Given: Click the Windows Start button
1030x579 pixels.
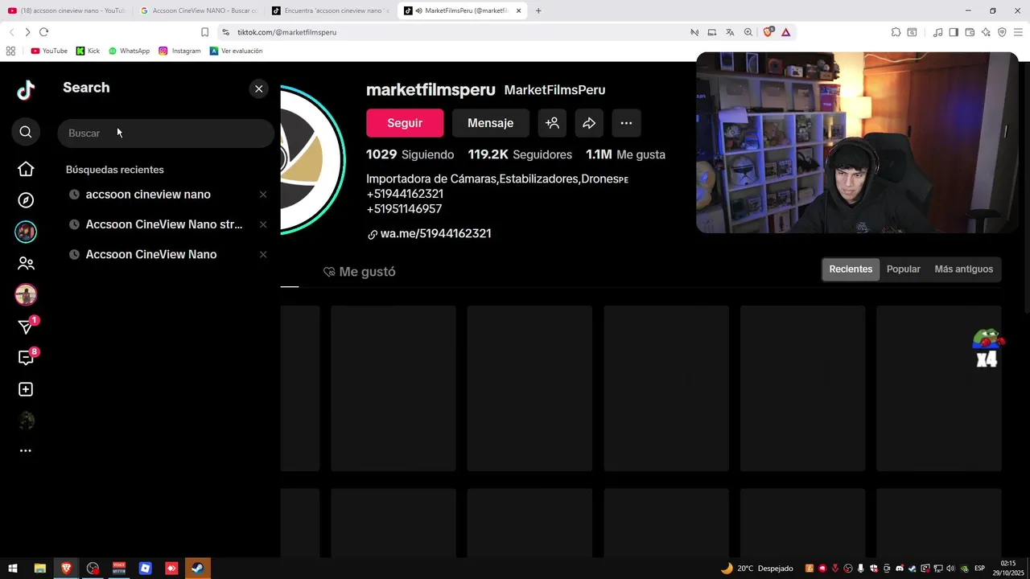Looking at the screenshot, I should point(13,569).
